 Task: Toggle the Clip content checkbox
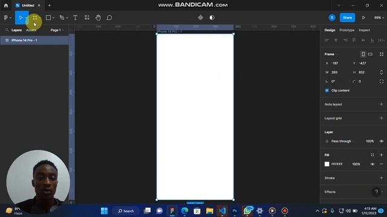327,90
